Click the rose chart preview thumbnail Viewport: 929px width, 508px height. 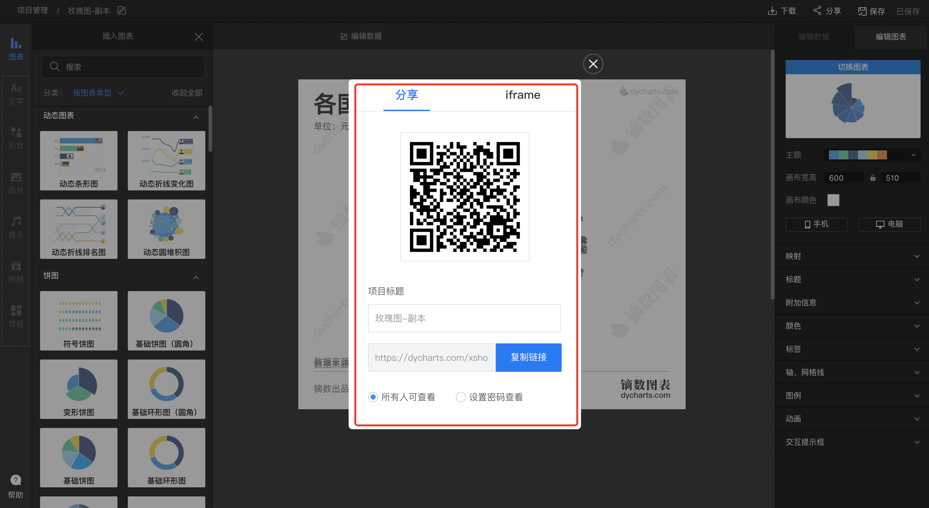pos(852,106)
